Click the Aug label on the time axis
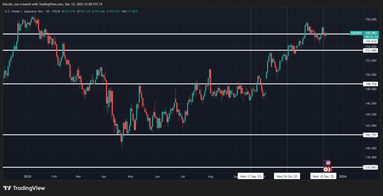Image resolution: width=383 pixels, height=196 pixels. [x=211, y=176]
